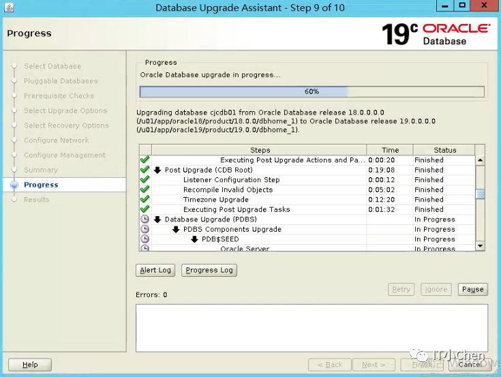Viewport: 501px width, 377px height.
Task: Select the Select Database step
Action: click(x=52, y=66)
